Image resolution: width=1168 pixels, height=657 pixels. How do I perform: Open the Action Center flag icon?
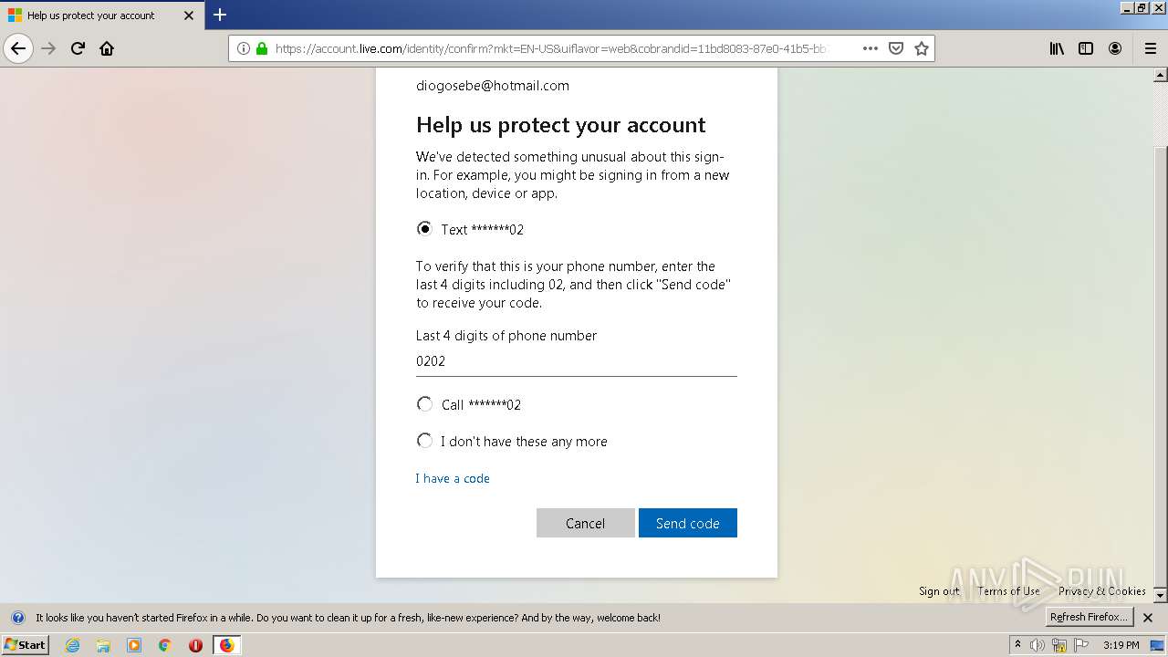tap(1080, 645)
